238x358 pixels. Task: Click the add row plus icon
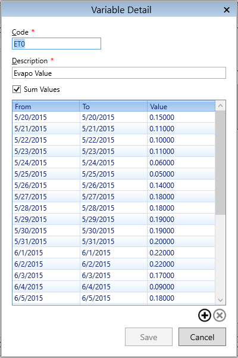[x=205, y=315]
